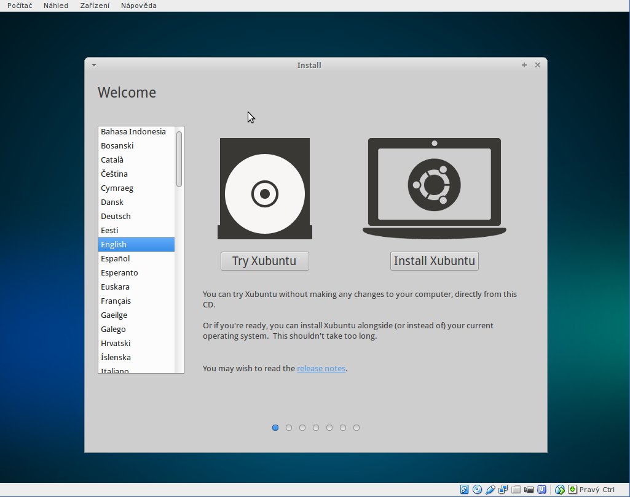Click the hard disk activity icon in status bar
The width and height of the screenshot is (630, 497).
(465, 490)
